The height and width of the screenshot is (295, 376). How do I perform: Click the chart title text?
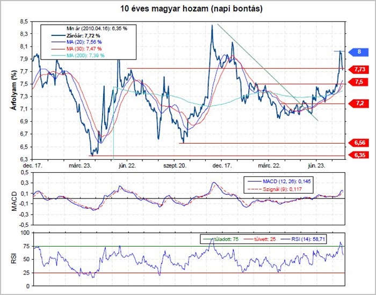[188, 10]
